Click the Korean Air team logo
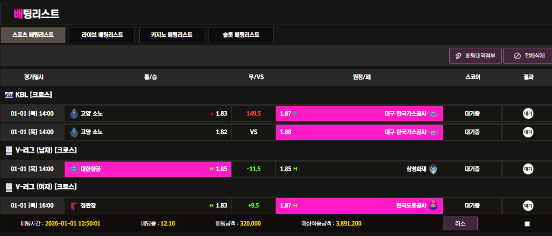The width and height of the screenshot is (552, 236). pyautogui.click(x=74, y=169)
